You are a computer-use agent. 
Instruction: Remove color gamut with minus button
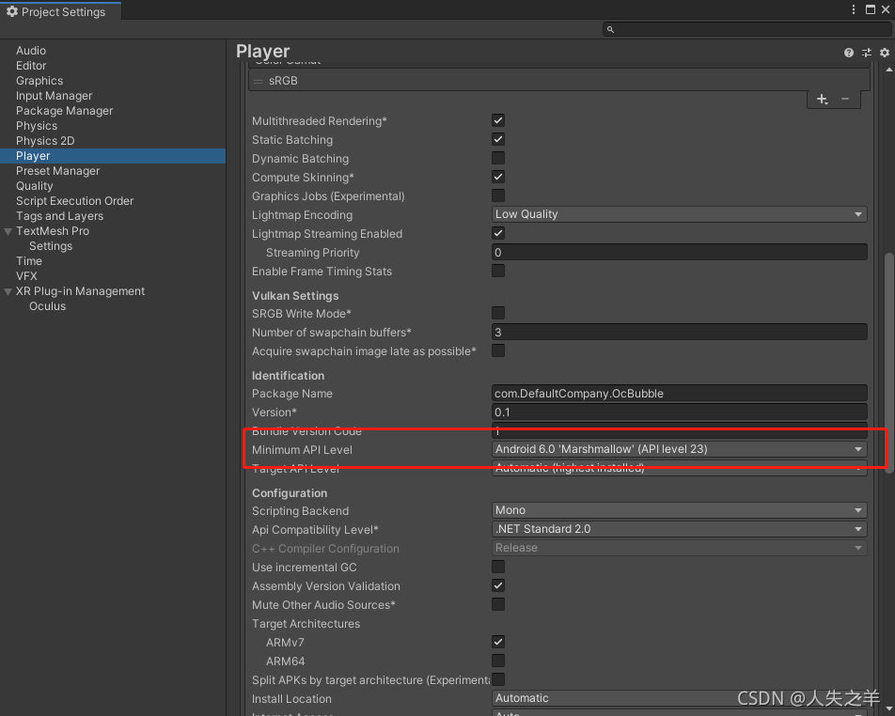click(845, 99)
